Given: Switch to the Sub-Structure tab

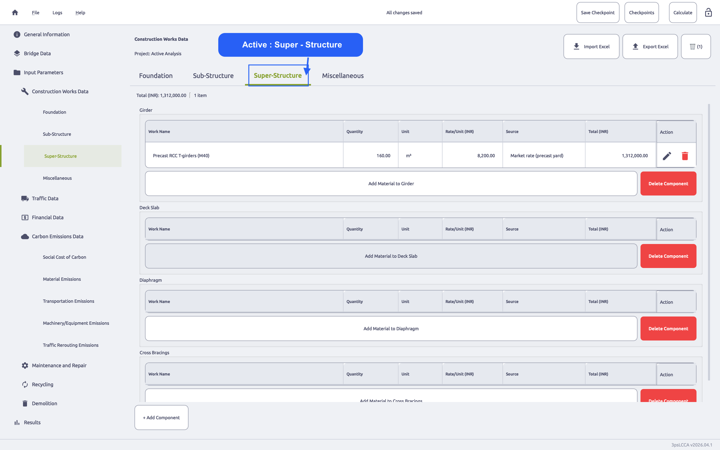Looking at the screenshot, I should pos(213,75).
